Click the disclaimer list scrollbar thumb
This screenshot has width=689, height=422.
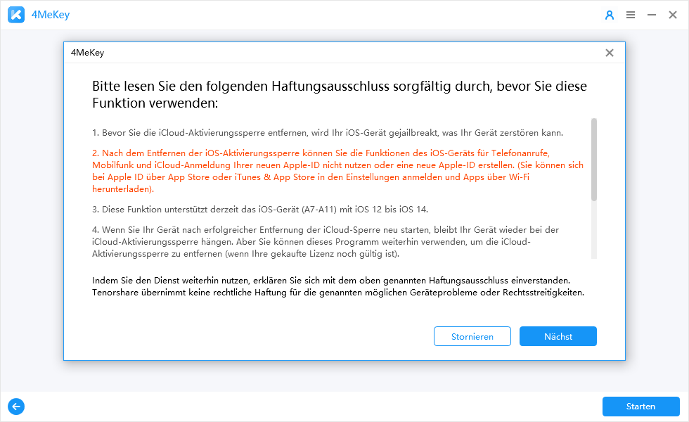click(594, 160)
